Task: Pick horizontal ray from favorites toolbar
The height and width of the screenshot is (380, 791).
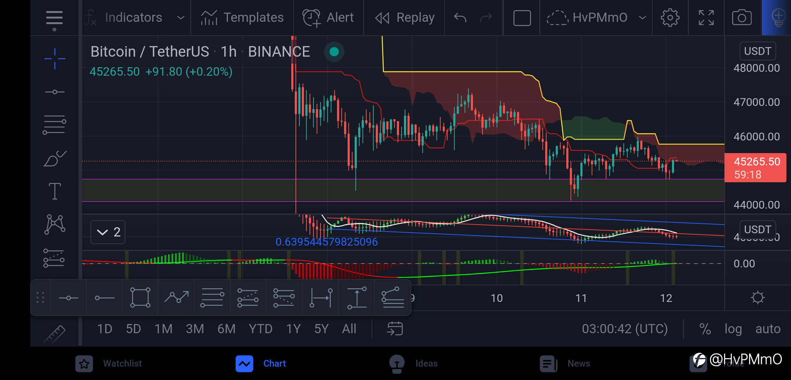Action: pos(105,298)
